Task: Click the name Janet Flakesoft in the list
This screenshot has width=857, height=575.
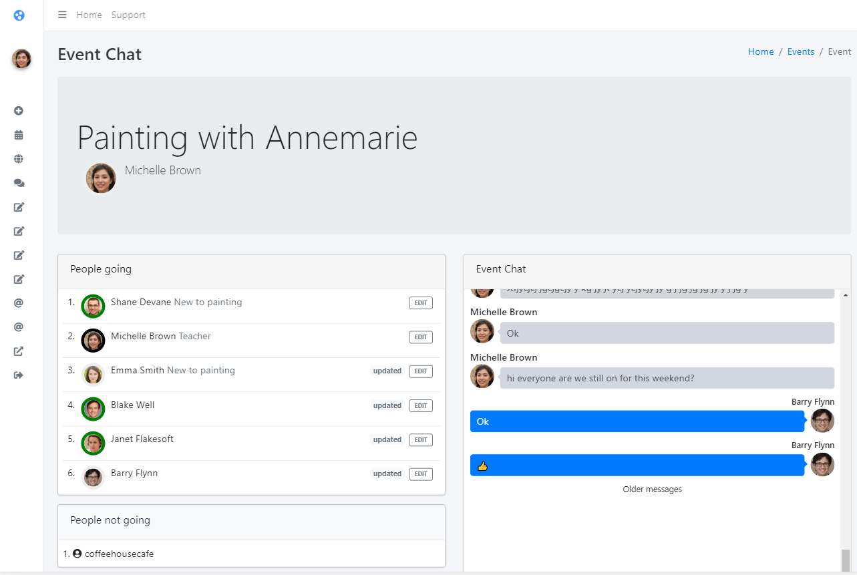Action: pyautogui.click(x=142, y=439)
